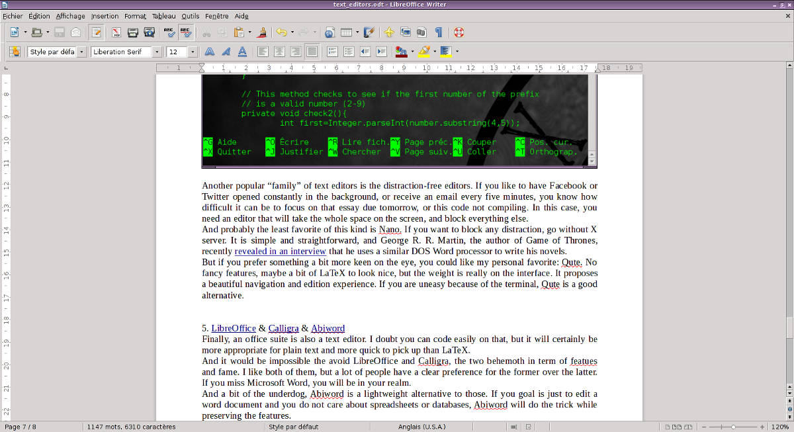
Task: Click the Print document icon
Action: (x=132, y=32)
